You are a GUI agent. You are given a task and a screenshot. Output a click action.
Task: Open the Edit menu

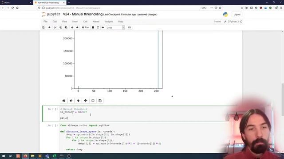click(x=55, y=22)
